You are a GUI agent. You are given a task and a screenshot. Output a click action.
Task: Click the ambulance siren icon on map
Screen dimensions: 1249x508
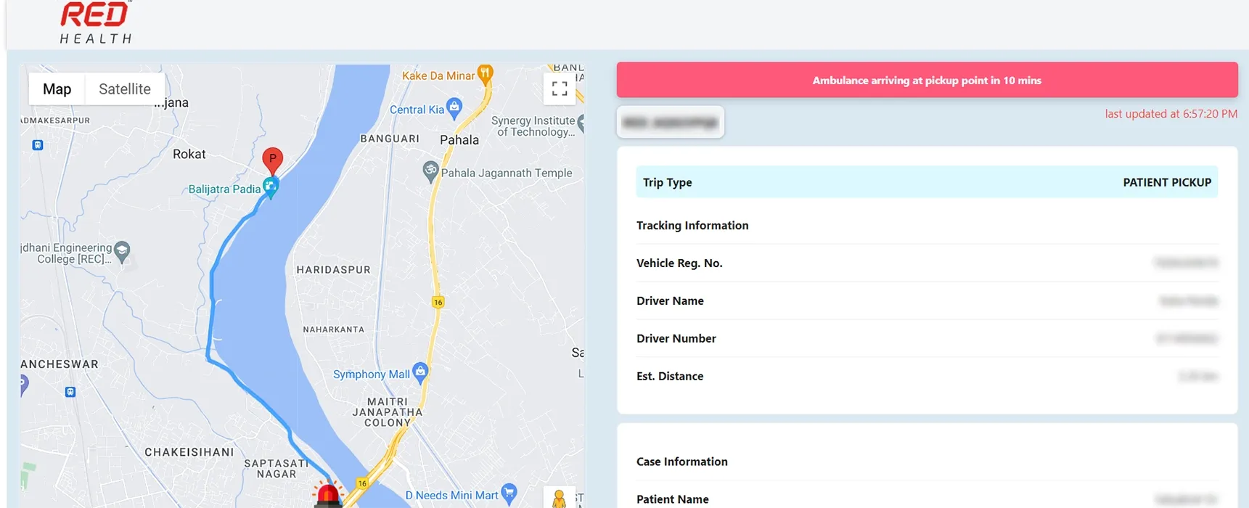coord(328,495)
